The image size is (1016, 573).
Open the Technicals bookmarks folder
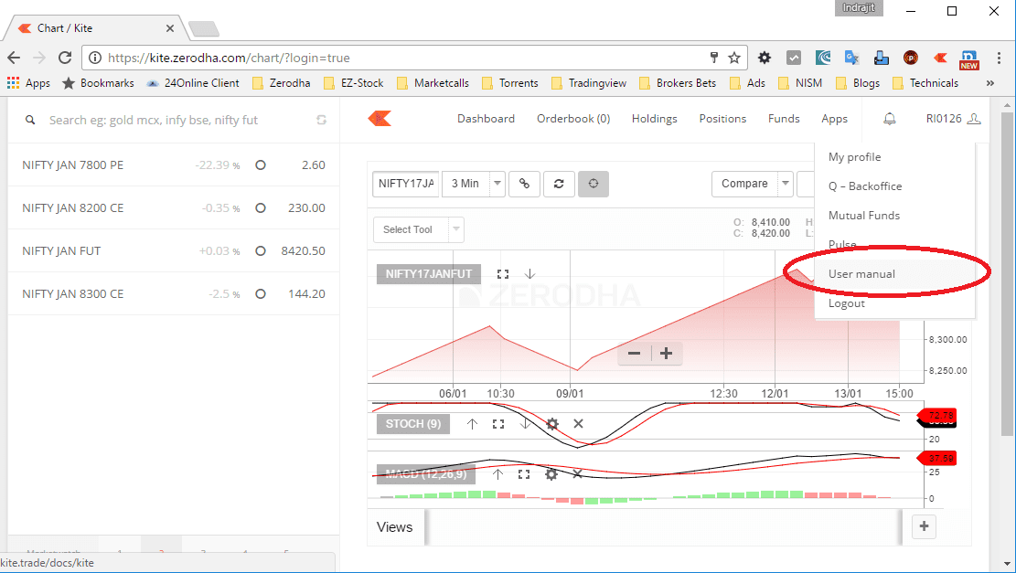[x=925, y=83]
